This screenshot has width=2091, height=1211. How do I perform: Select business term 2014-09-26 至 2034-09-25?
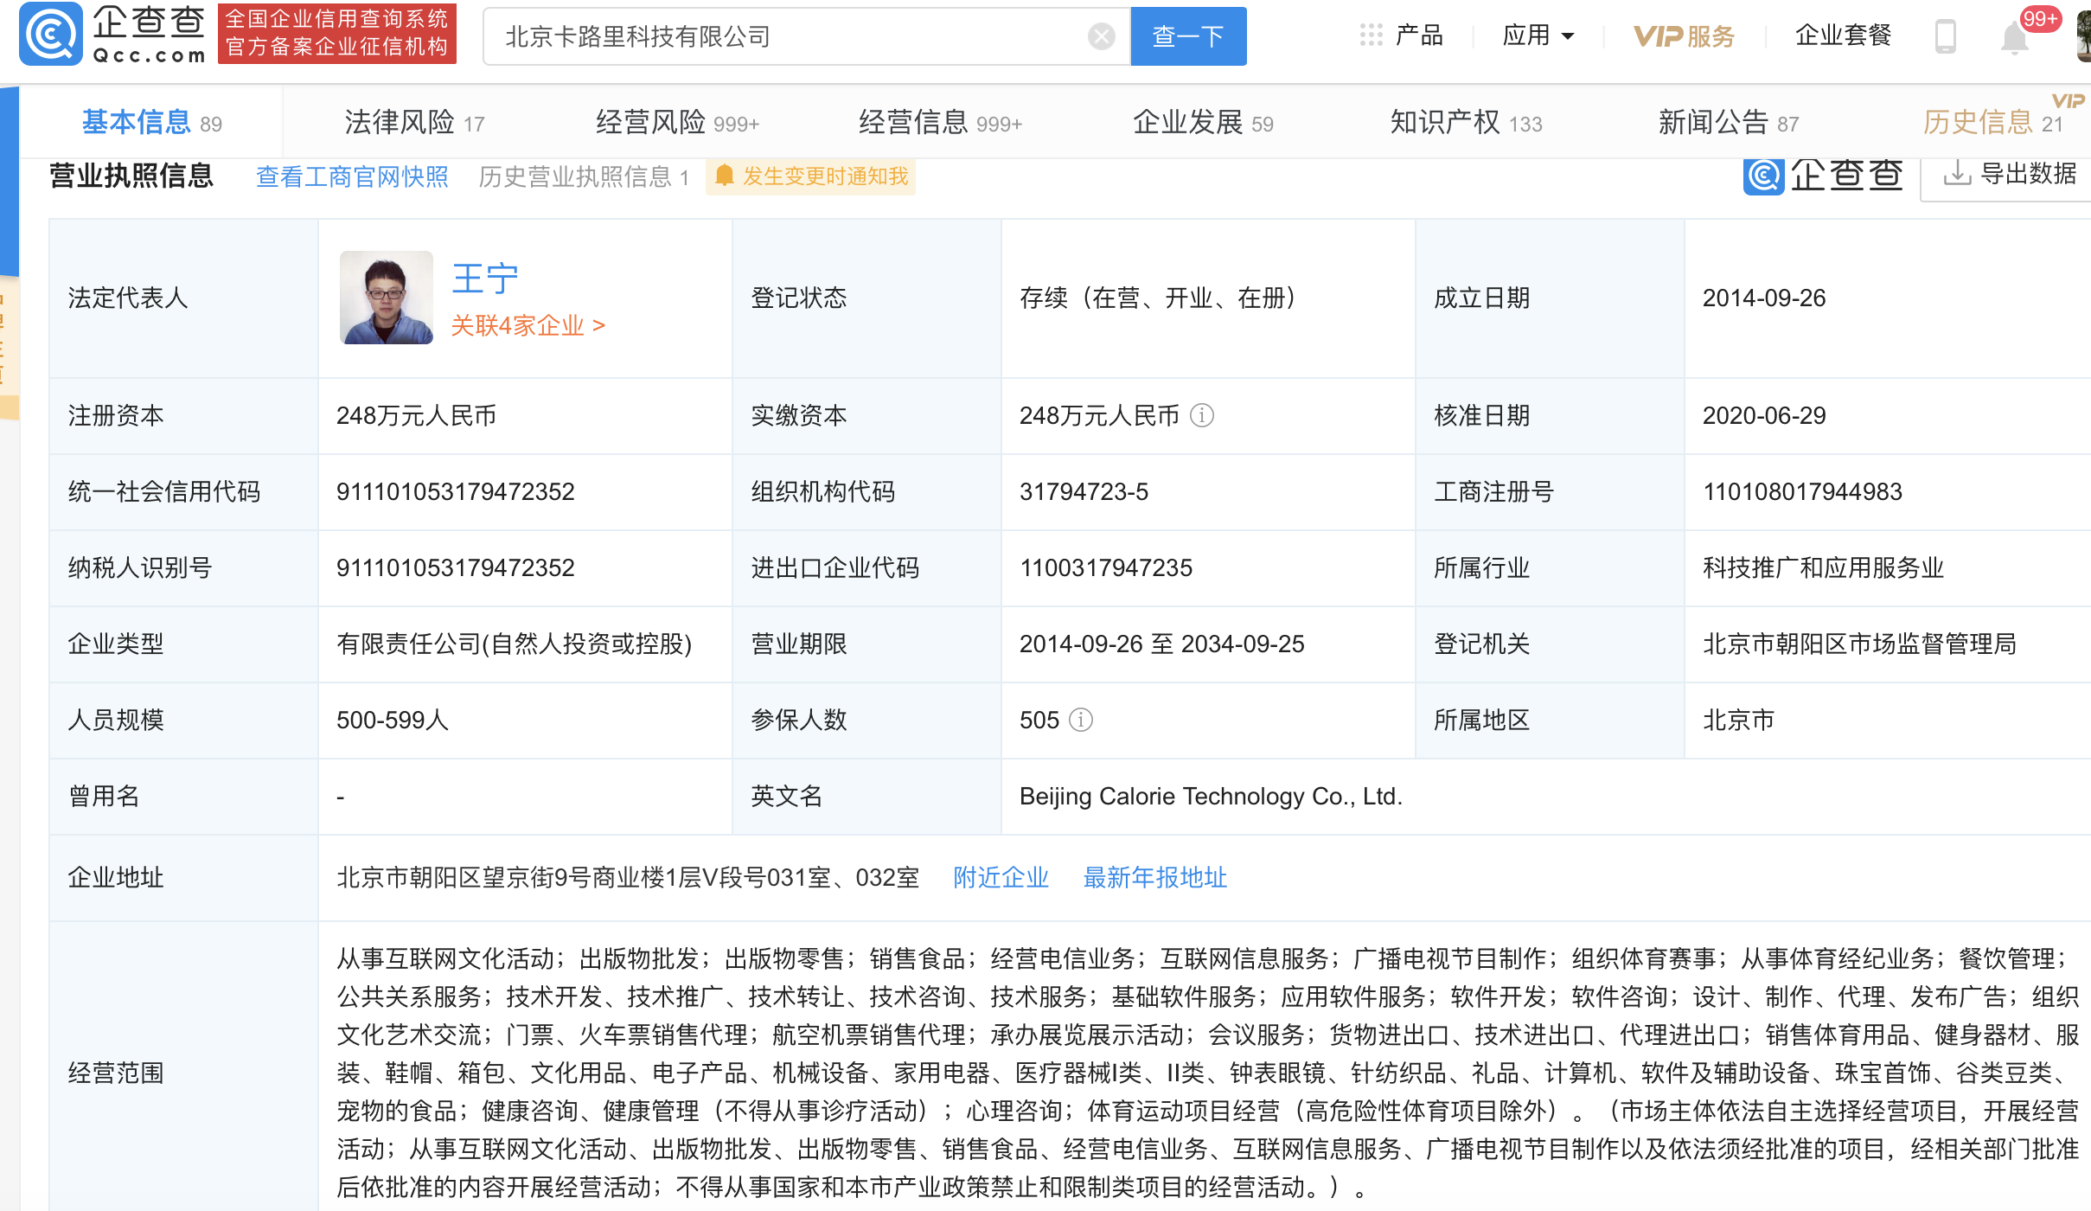[x=1161, y=644]
